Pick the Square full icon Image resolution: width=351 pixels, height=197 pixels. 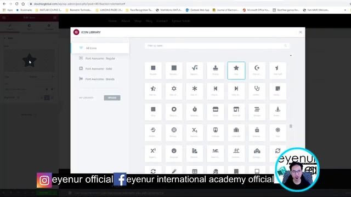tap(174, 71)
